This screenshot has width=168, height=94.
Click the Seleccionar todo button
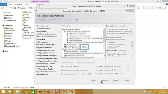click(68, 62)
